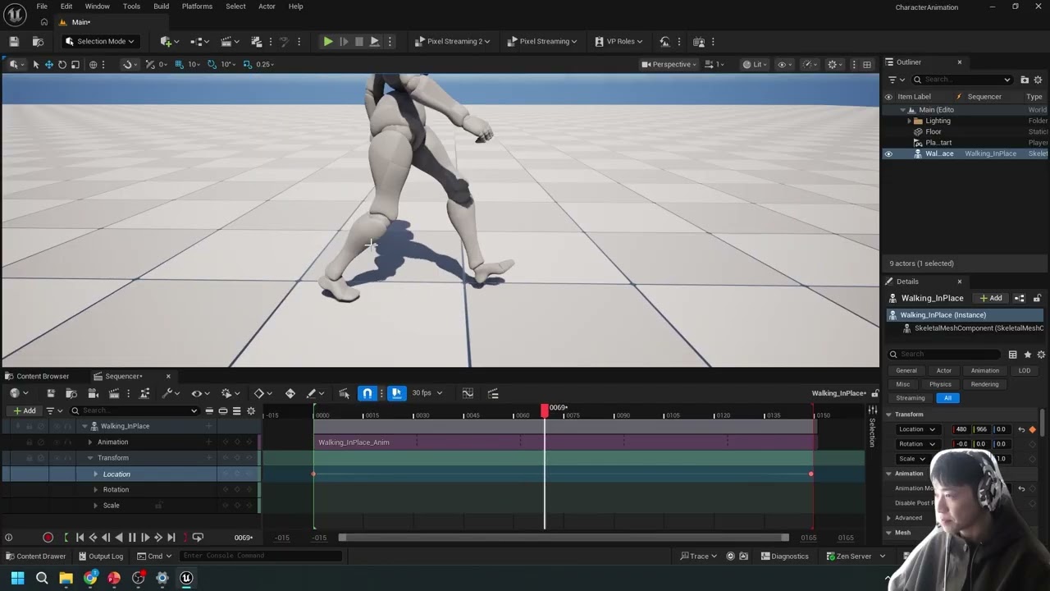Open the VP Roles dropdown
Viewport: 1050px width, 591px height.
pyautogui.click(x=618, y=41)
